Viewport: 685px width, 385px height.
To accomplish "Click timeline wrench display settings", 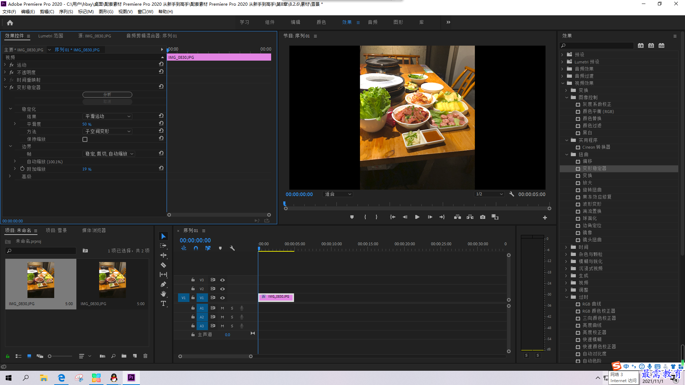I will [232, 248].
